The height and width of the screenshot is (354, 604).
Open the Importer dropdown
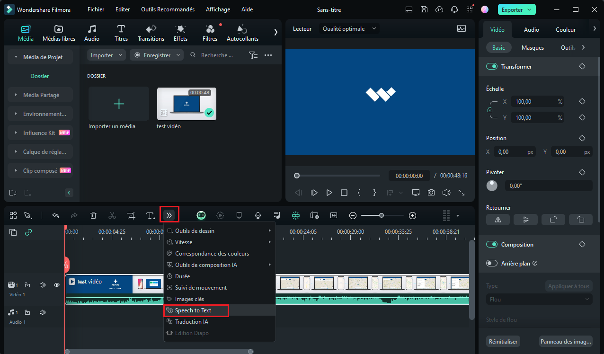107,55
